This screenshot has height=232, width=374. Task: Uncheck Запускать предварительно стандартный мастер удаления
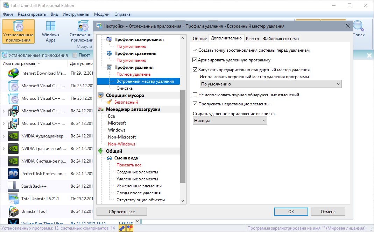195,70
